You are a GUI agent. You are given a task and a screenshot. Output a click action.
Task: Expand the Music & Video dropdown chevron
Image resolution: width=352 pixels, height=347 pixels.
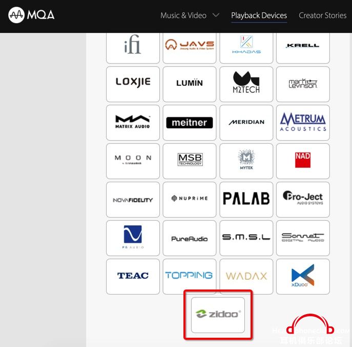(216, 15)
